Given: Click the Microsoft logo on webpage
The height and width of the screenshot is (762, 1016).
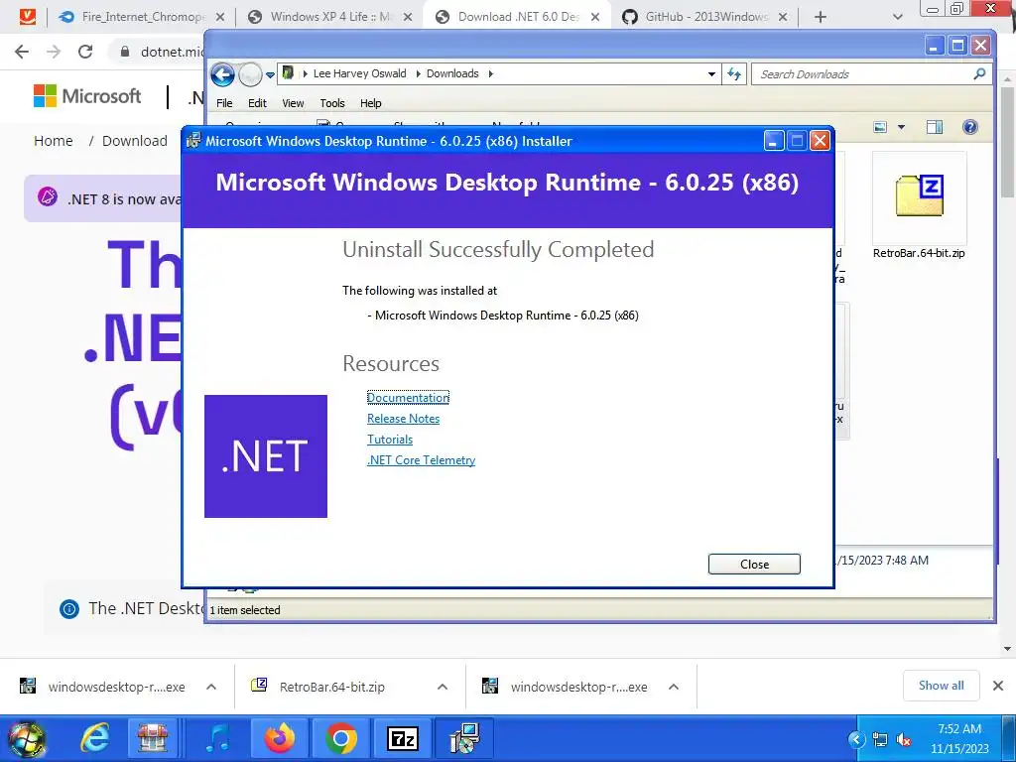Looking at the screenshot, I should [x=87, y=96].
